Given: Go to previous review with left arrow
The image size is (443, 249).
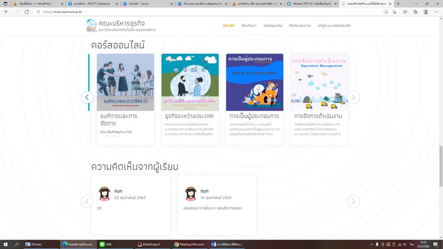Looking at the screenshot, I should coord(87,201).
